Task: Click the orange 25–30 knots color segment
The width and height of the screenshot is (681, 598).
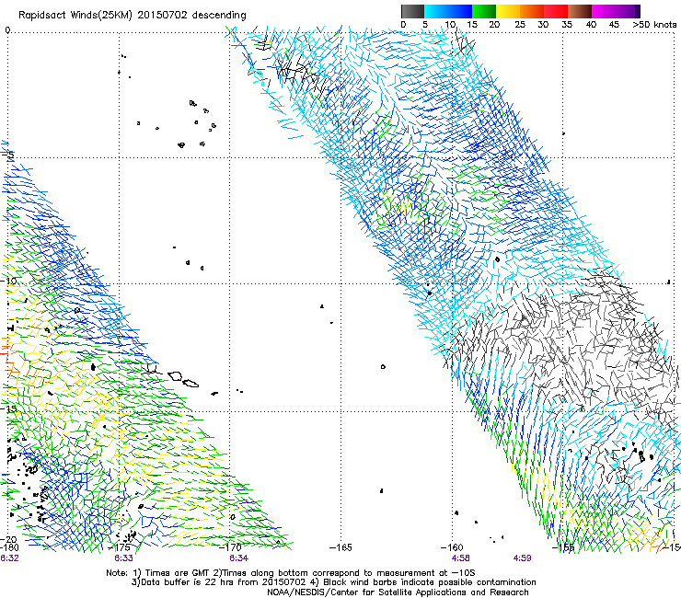Action: tap(532, 11)
